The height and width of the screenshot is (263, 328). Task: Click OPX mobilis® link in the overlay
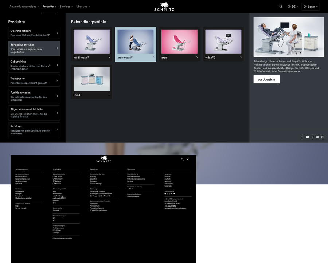point(58,179)
